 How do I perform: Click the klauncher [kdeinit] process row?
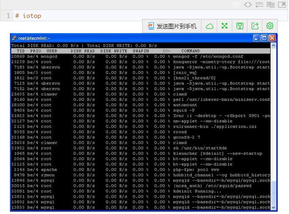(141, 154)
